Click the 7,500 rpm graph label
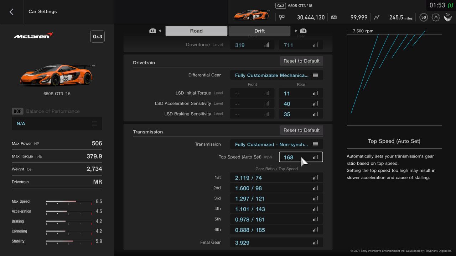The width and height of the screenshot is (456, 256). (x=363, y=31)
